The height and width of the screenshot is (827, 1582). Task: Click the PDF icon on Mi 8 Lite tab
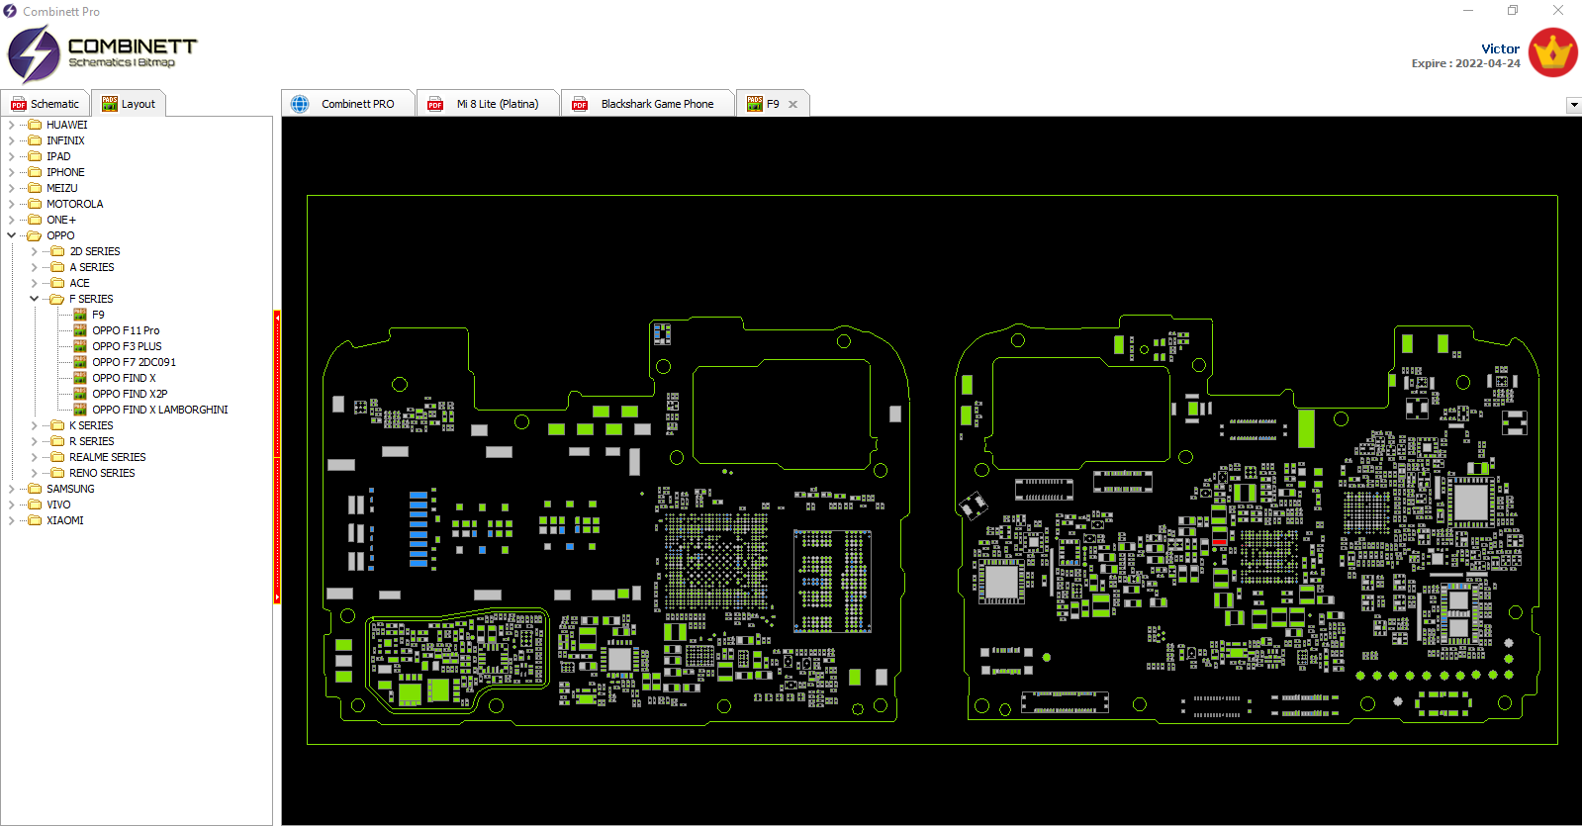(x=435, y=104)
